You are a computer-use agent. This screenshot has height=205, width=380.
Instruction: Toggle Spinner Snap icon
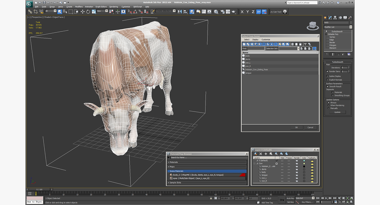coord(146,12)
